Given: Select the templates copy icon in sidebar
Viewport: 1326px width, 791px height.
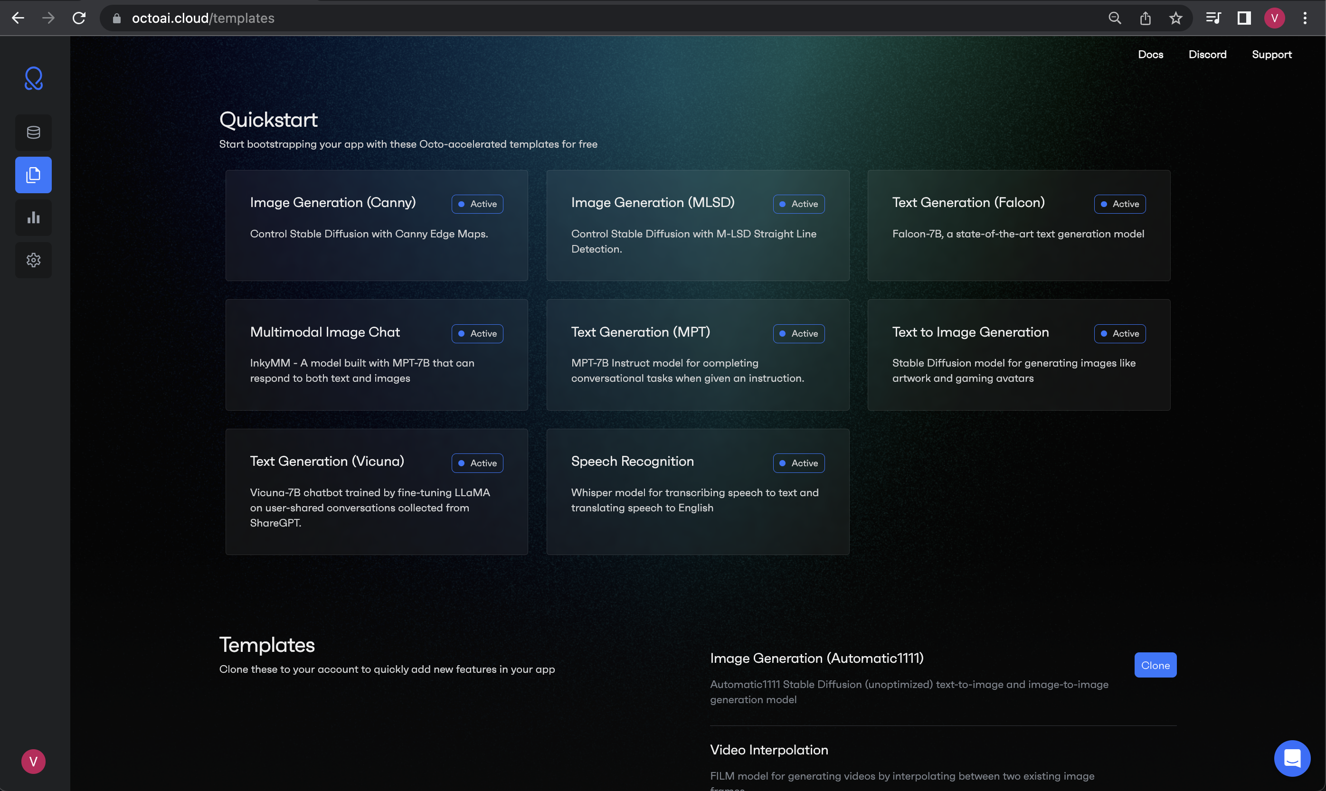Looking at the screenshot, I should click(x=34, y=175).
